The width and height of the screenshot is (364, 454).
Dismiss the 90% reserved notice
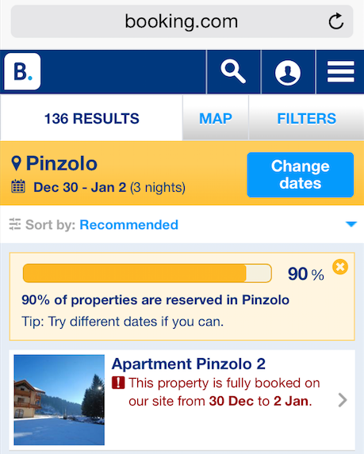click(x=340, y=267)
